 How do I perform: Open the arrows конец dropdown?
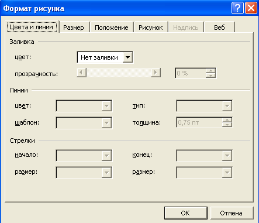(204, 156)
